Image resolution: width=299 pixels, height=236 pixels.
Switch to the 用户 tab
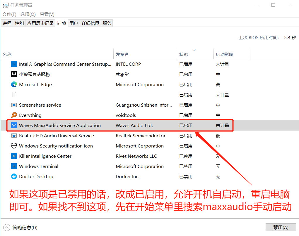(74, 23)
